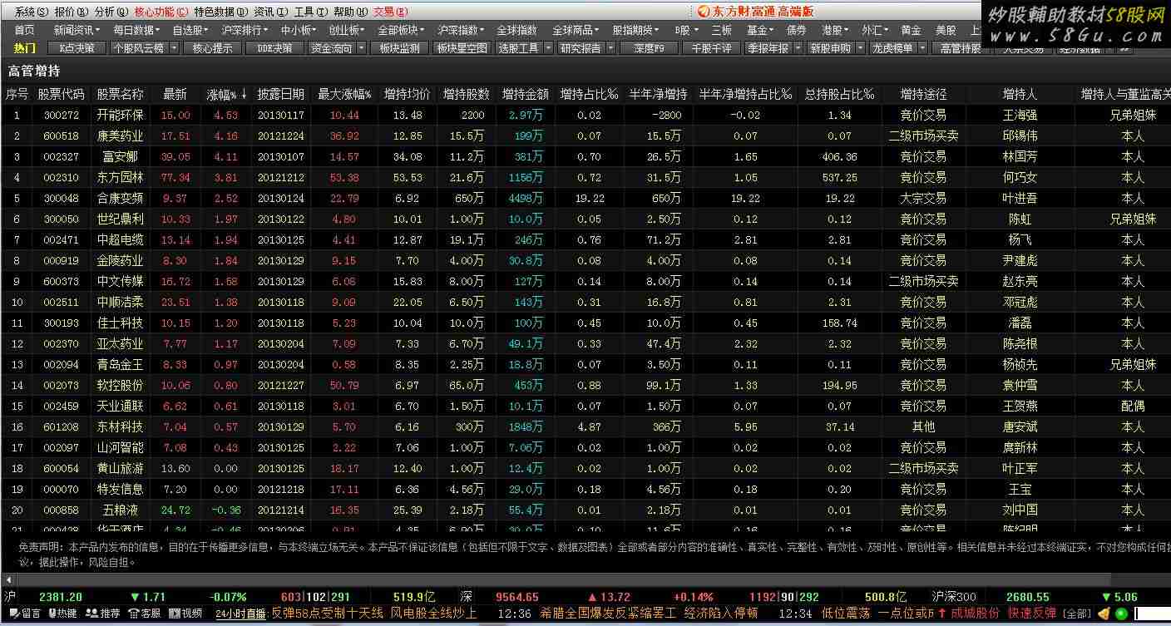Open the 研究报告 dropdown arrow
Screen dimensions: 1171x626
[x=609, y=48]
